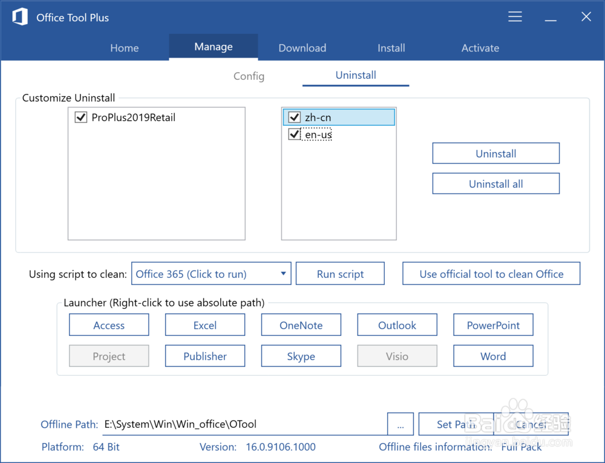Click Use official tool to clean Office
The image size is (605, 463).
tap(491, 274)
